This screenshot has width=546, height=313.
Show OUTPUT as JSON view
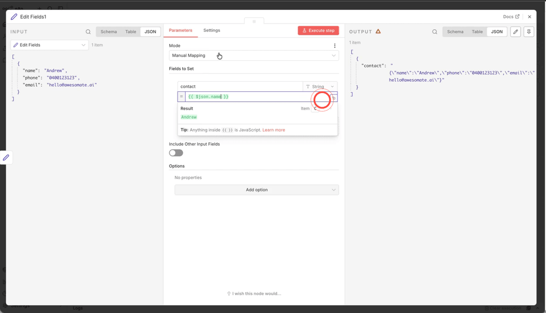497,32
